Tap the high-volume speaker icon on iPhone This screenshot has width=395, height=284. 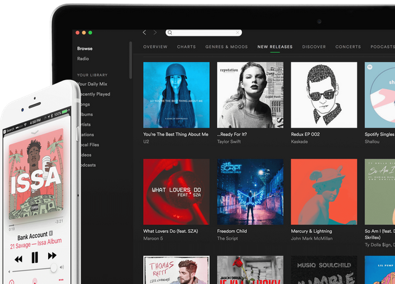tap(62, 267)
